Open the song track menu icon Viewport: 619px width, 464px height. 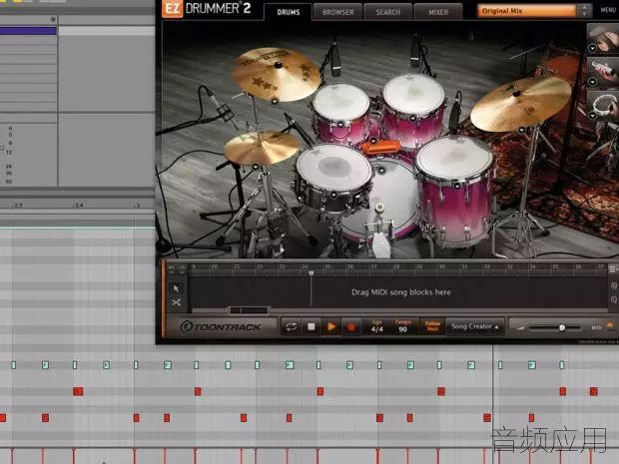[612, 269]
